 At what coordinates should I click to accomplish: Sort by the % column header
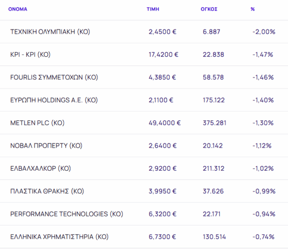point(253,9)
